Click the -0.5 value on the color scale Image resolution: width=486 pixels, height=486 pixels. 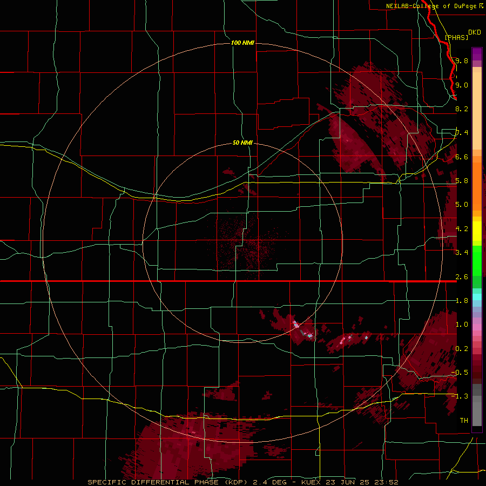point(460,372)
